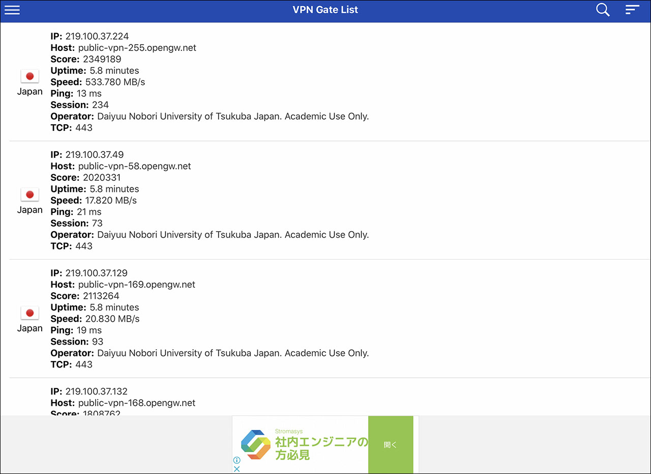Tap Japan flag for 219.100.37.224
The height and width of the screenshot is (474, 651).
[29, 76]
